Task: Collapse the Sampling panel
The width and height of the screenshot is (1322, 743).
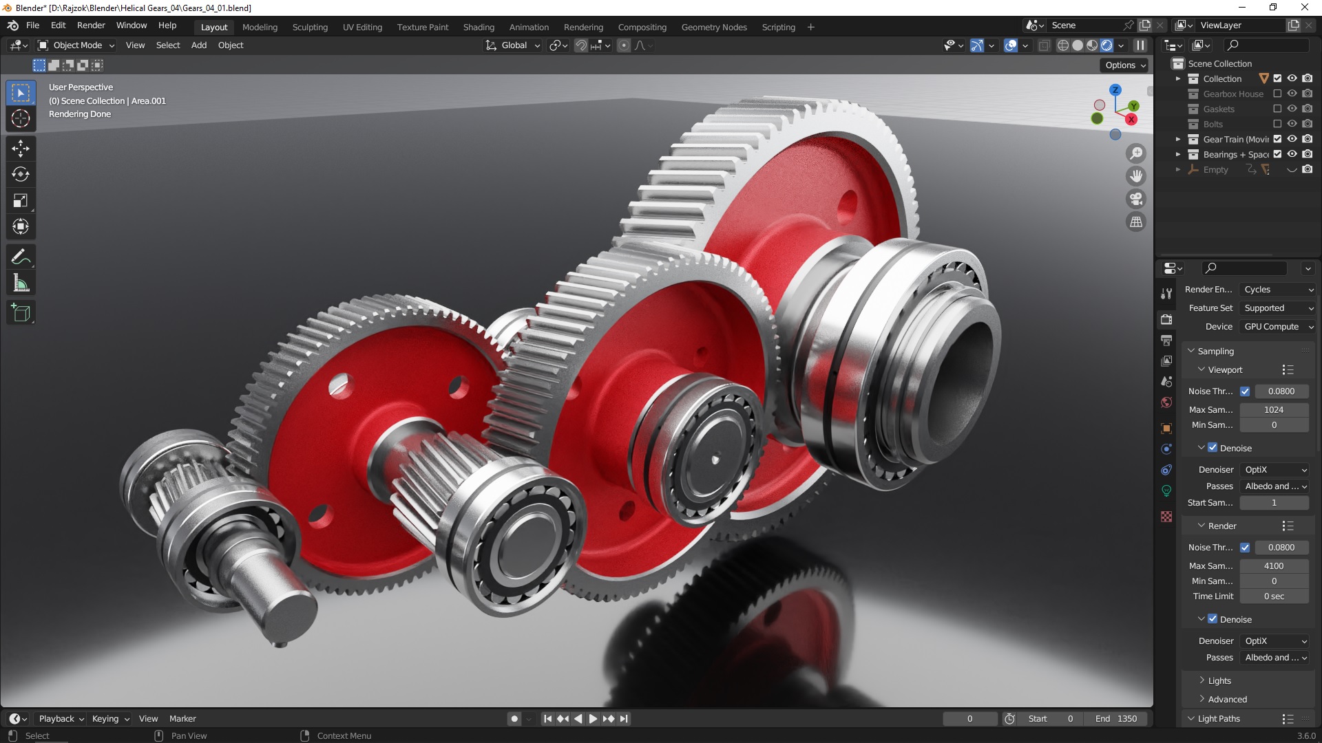Action: point(1215,351)
